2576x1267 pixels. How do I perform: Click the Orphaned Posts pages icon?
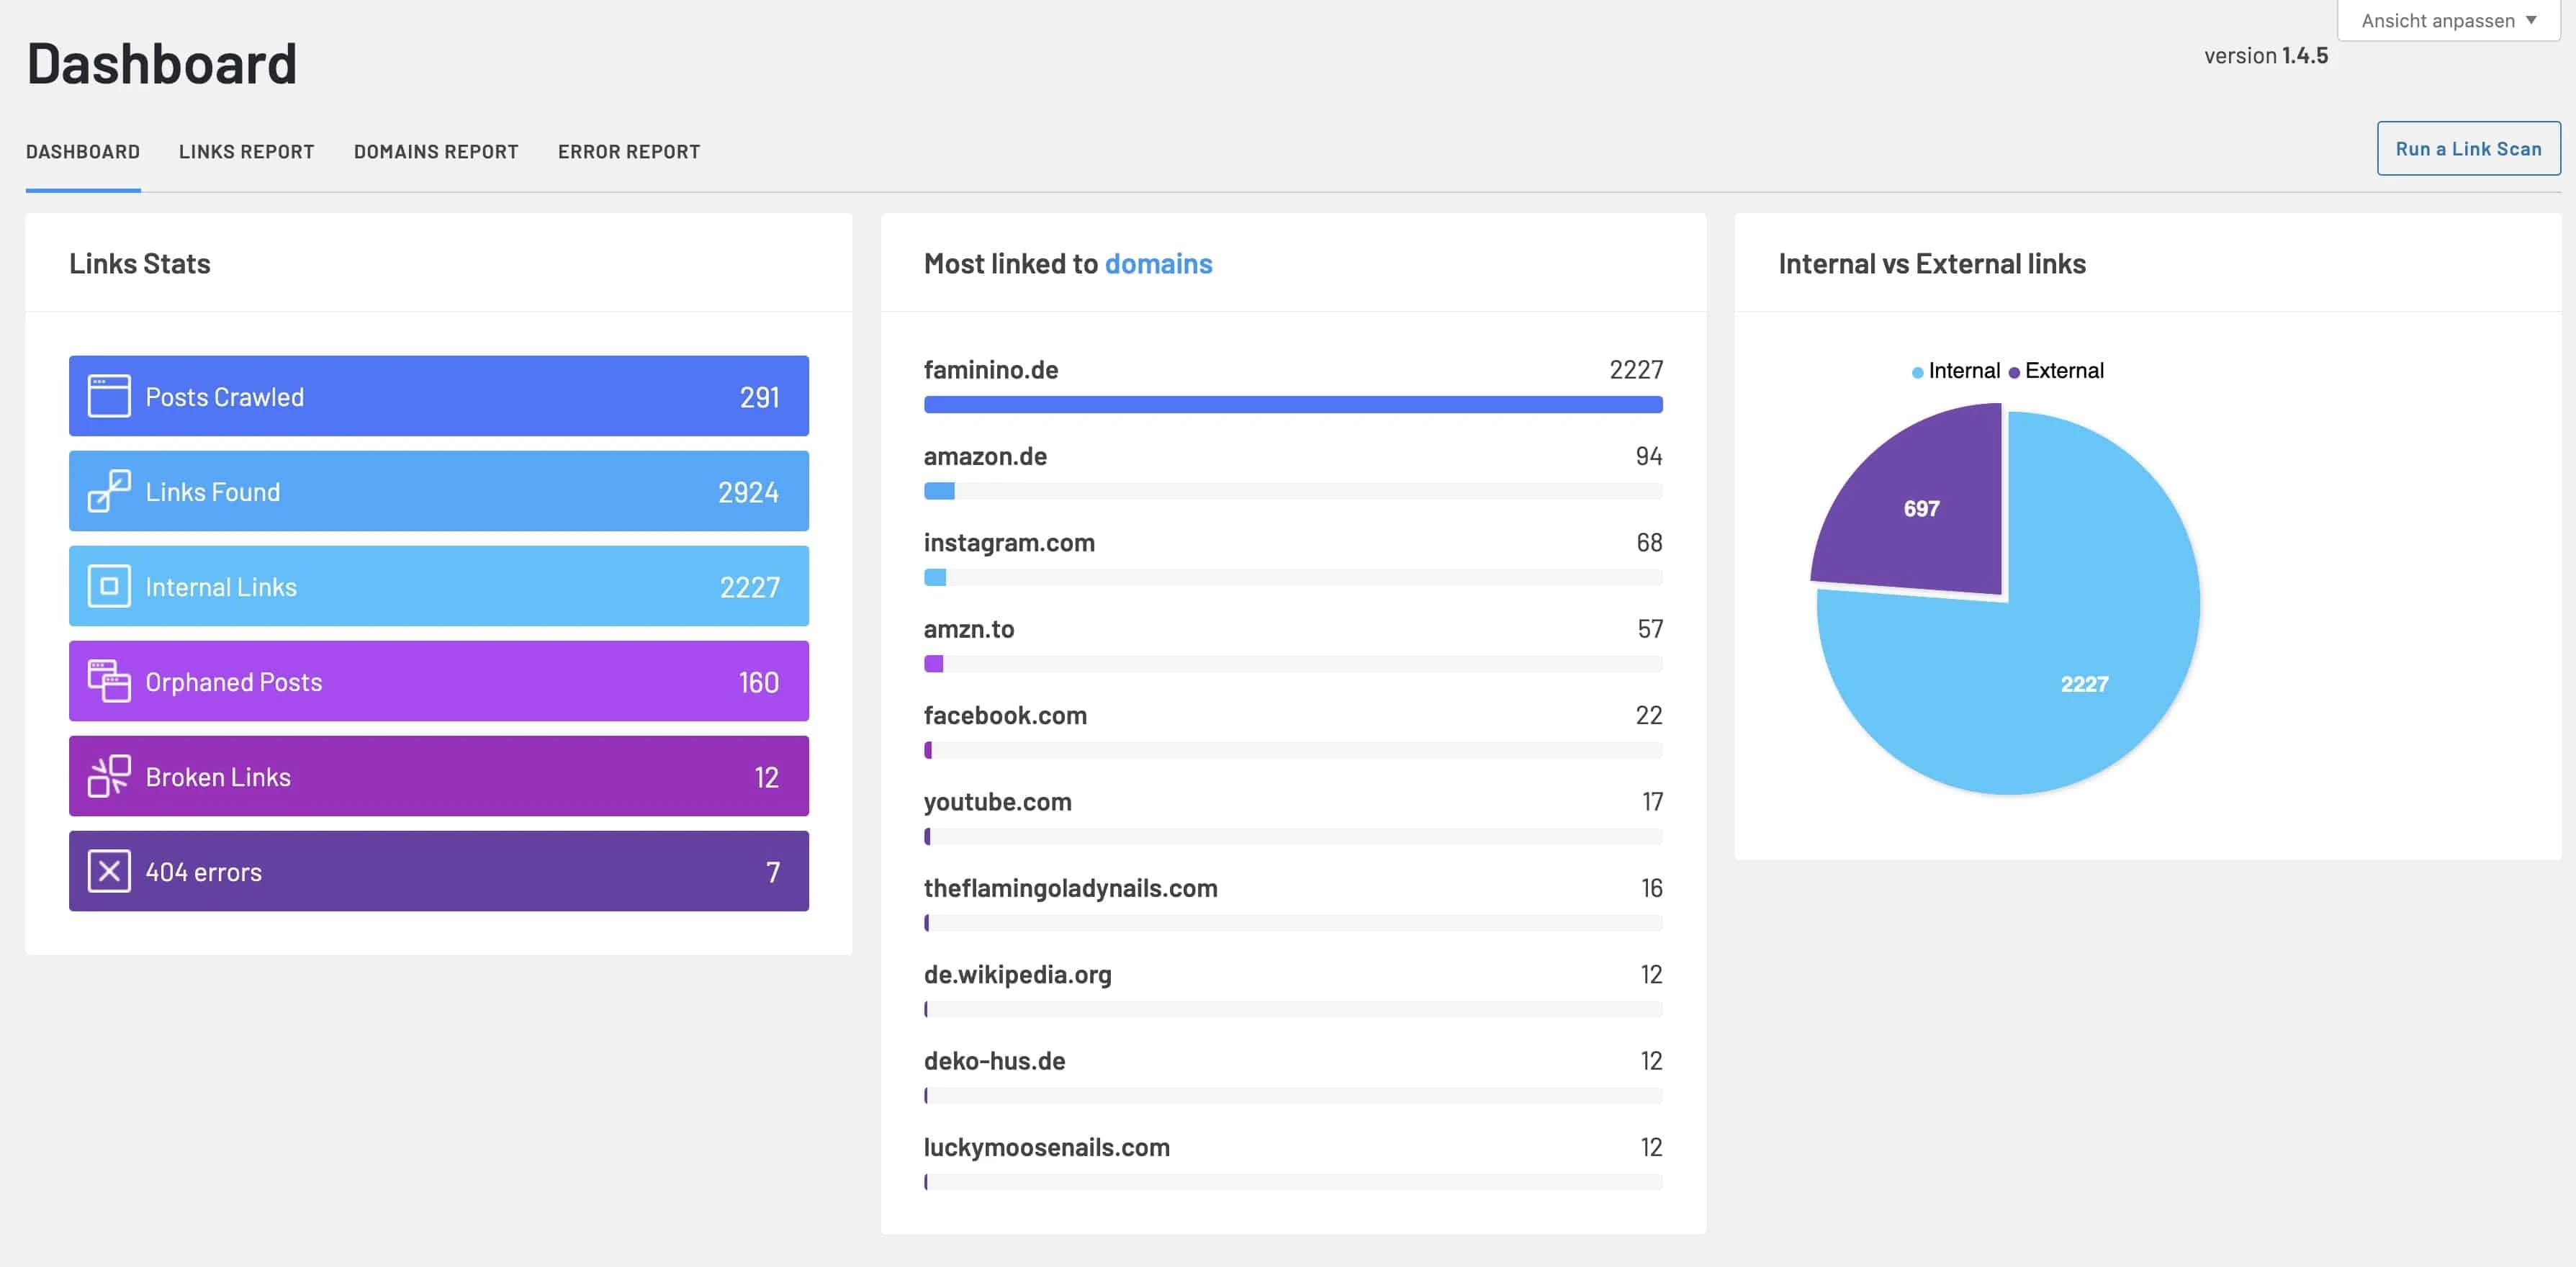click(108, 681)
